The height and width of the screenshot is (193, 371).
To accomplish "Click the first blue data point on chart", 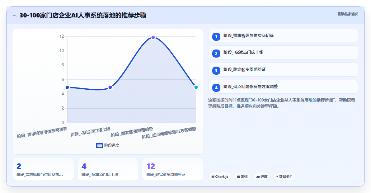I will pos(67,87).
